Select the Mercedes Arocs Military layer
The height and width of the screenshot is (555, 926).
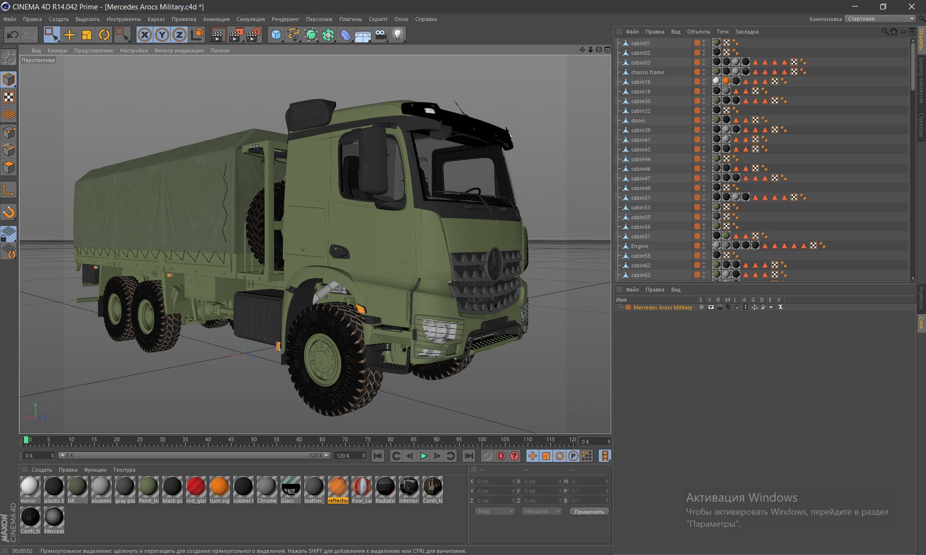point(662,307)
